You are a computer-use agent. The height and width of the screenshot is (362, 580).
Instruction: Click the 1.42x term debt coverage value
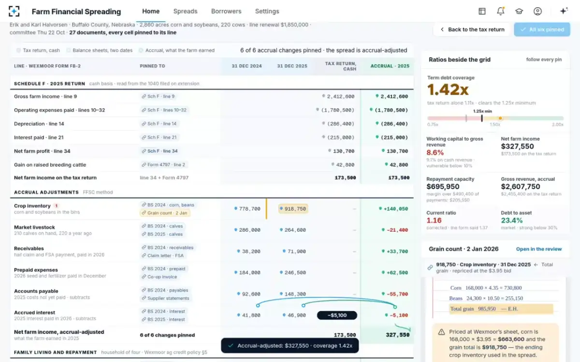click(448, 90)
